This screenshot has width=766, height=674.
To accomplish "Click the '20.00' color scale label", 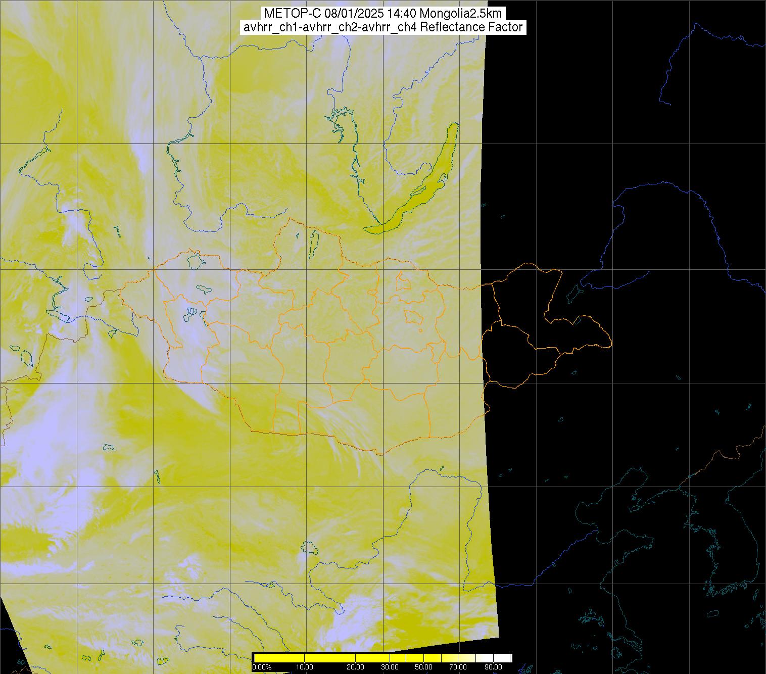I will point(356,668).
